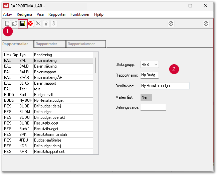The height and width of the screenshot is (175, 217).
Task: Move row down with the down arrow icon
Action: pyautogui.click(x=54, y=23)
